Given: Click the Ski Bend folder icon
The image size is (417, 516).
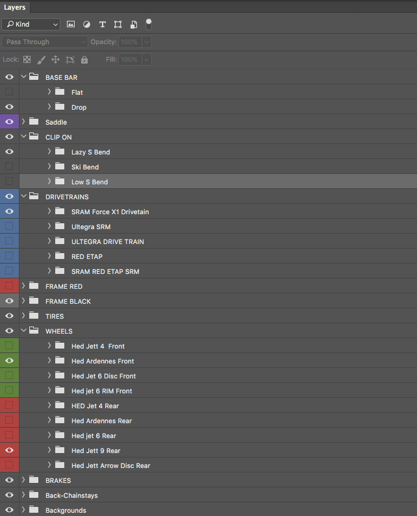Looking at the screenshot, I should tap(60, 166).
